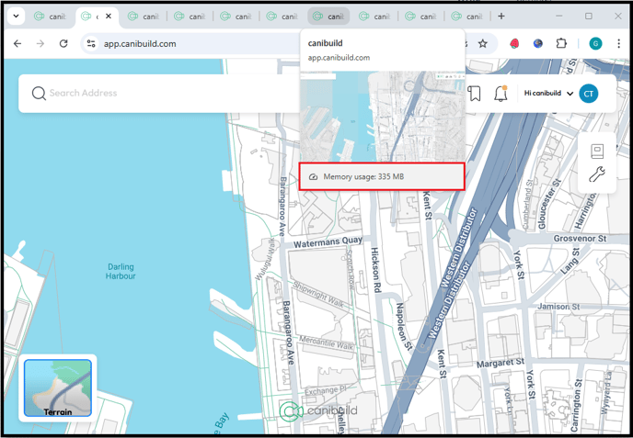Click the CT user avatar
Viewport: 633px width, 438px height.
589,94
